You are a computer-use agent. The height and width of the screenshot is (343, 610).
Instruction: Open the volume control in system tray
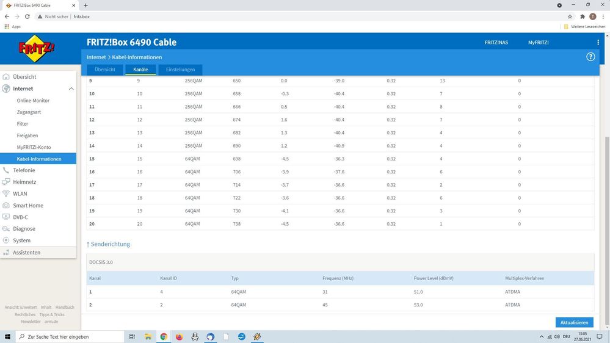coord(557,337)
